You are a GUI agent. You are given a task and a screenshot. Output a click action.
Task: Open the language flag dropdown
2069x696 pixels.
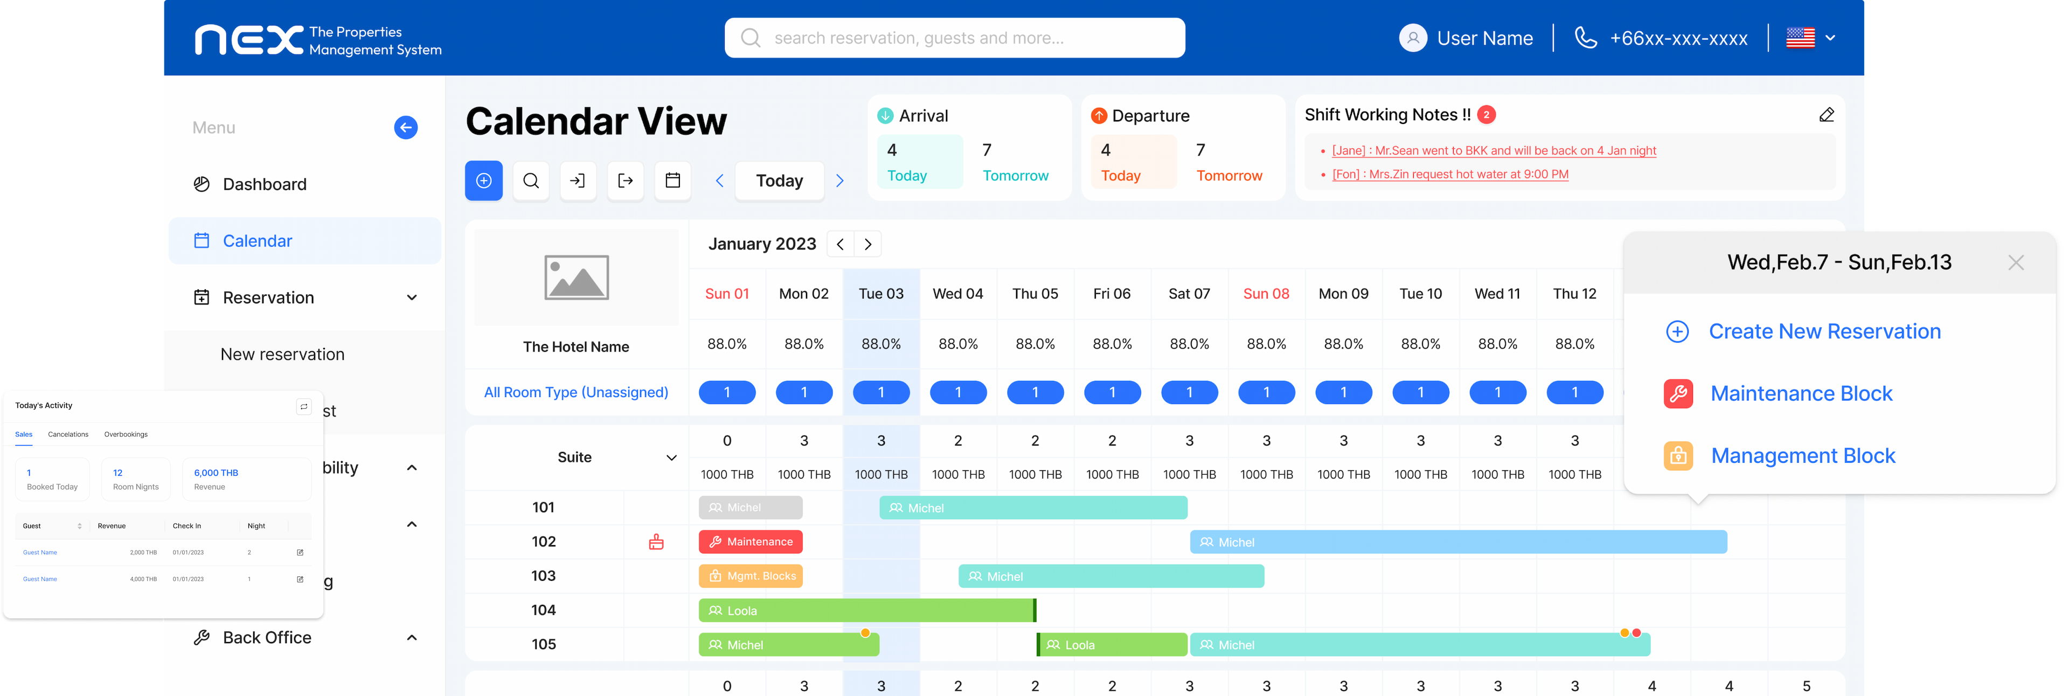pyautogui.click(x=1810, y=38)
